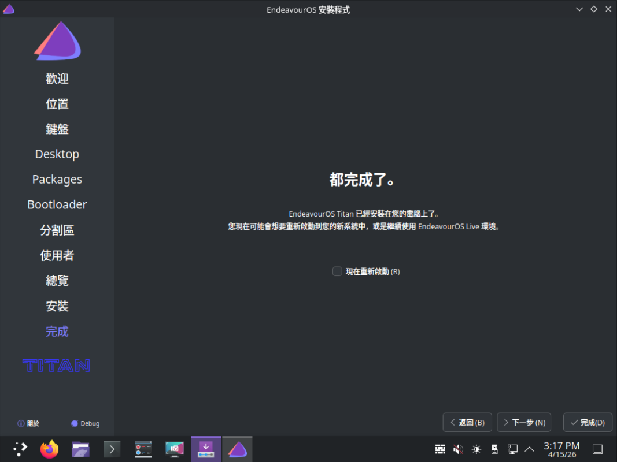Screen dimensions: 617x462
Task: Open the 關於 (About) info link
Action: 28,423
